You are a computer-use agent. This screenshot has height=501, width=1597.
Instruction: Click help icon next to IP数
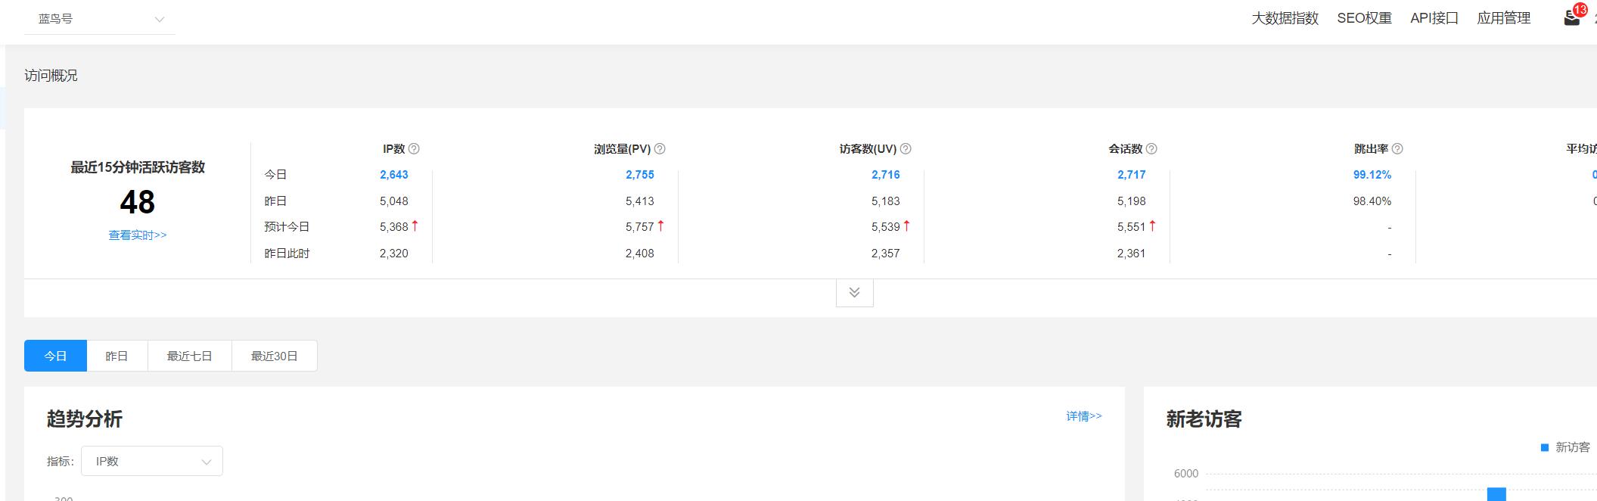pos(414,149)
